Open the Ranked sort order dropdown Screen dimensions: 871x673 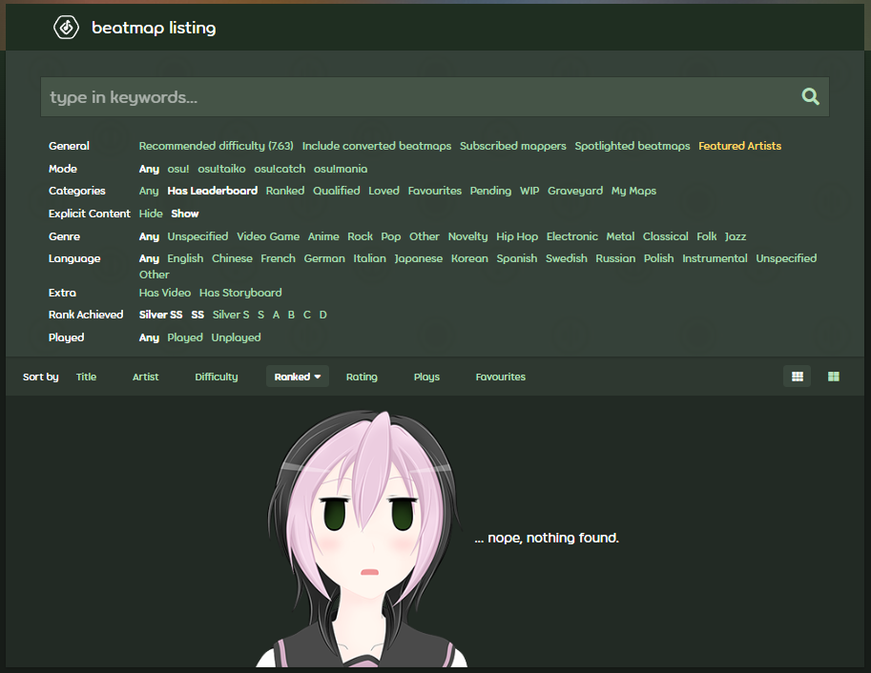[297, 377]
